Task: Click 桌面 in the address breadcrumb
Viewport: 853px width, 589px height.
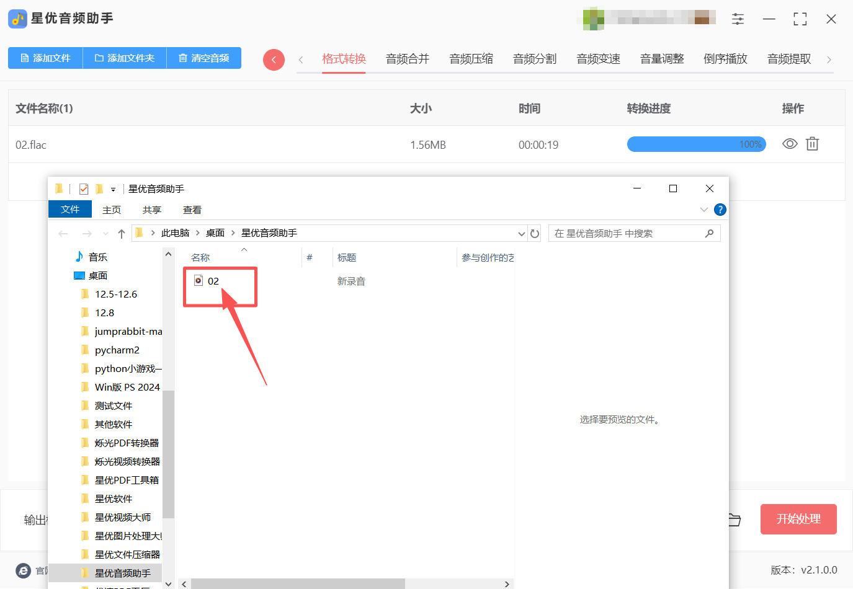Action: (215, 233)
